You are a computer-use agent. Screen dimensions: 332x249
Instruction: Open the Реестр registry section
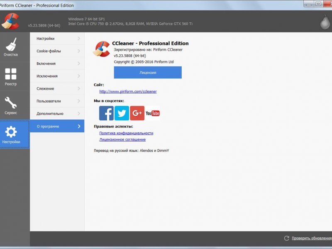click(11, 77)
